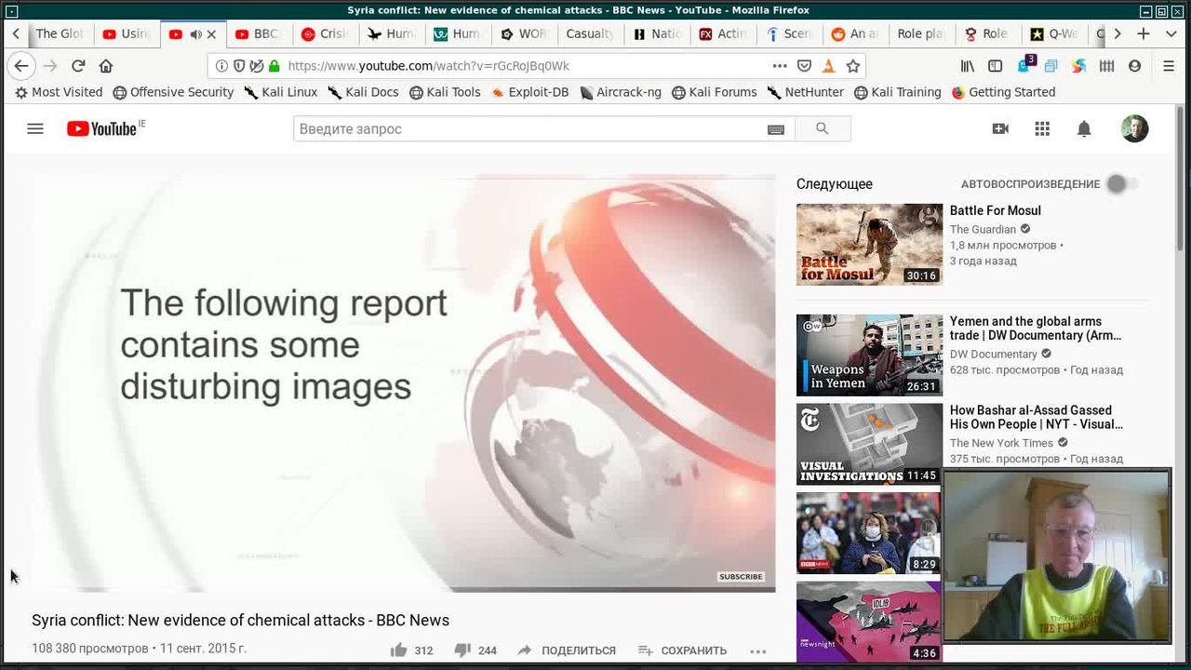Toggle the Firefox sidebar view
Viewport: 1191px width, 670px height.
pyautogui.click(x=995, y=66)
